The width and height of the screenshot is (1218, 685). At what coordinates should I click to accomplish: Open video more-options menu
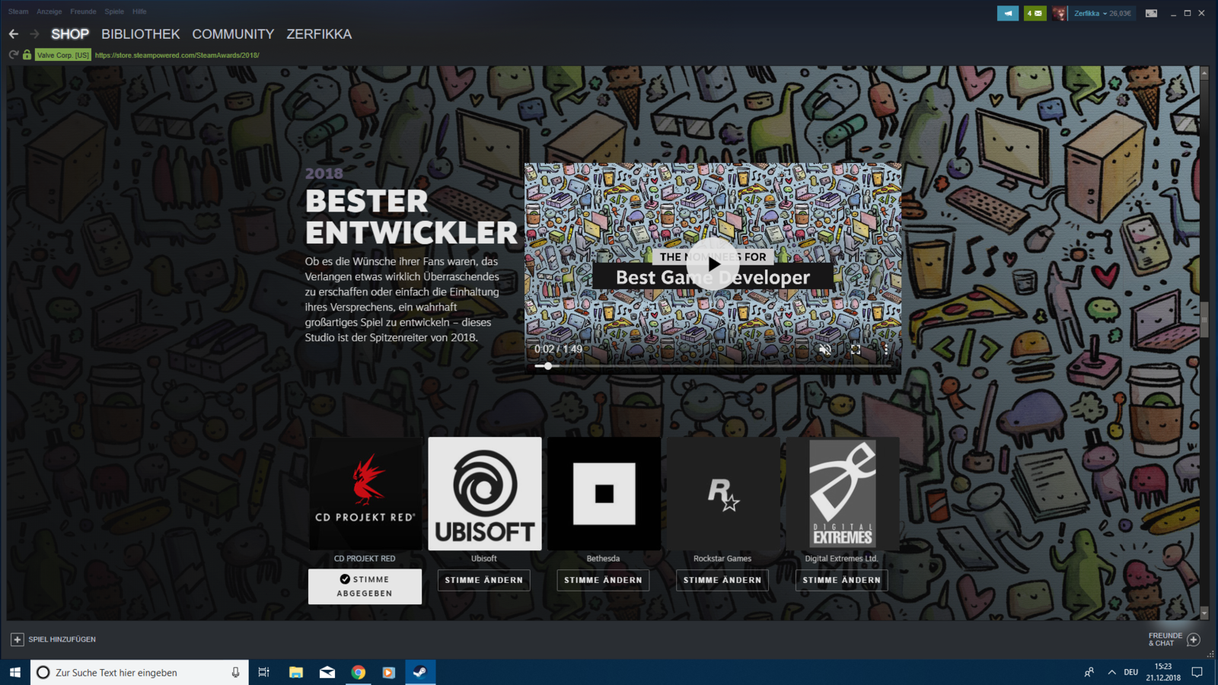[885, 349]
